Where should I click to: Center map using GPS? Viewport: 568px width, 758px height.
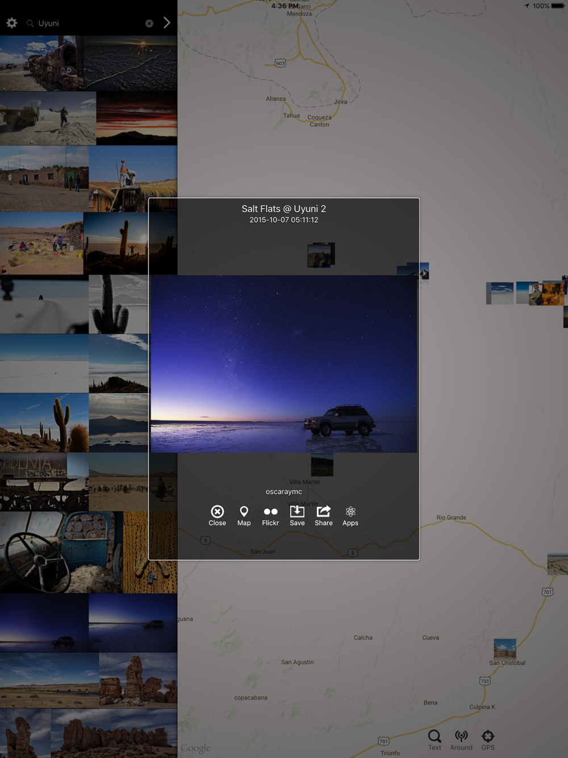[488, 740]
